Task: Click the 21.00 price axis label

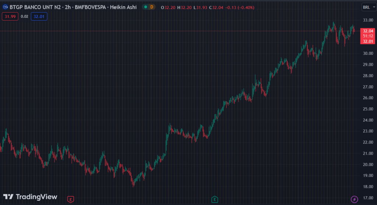Action: coord(368,154)
